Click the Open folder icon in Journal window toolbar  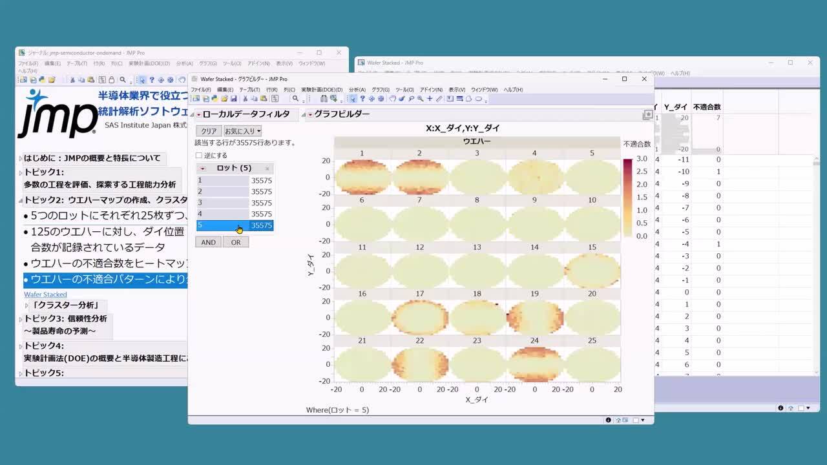pyautogui.click(x=52, y=80)
